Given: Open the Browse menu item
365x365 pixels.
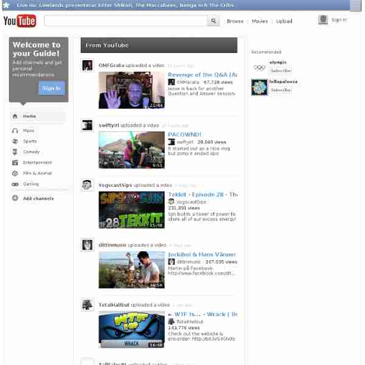Looking at the screenshot, I should pos(235,21).
